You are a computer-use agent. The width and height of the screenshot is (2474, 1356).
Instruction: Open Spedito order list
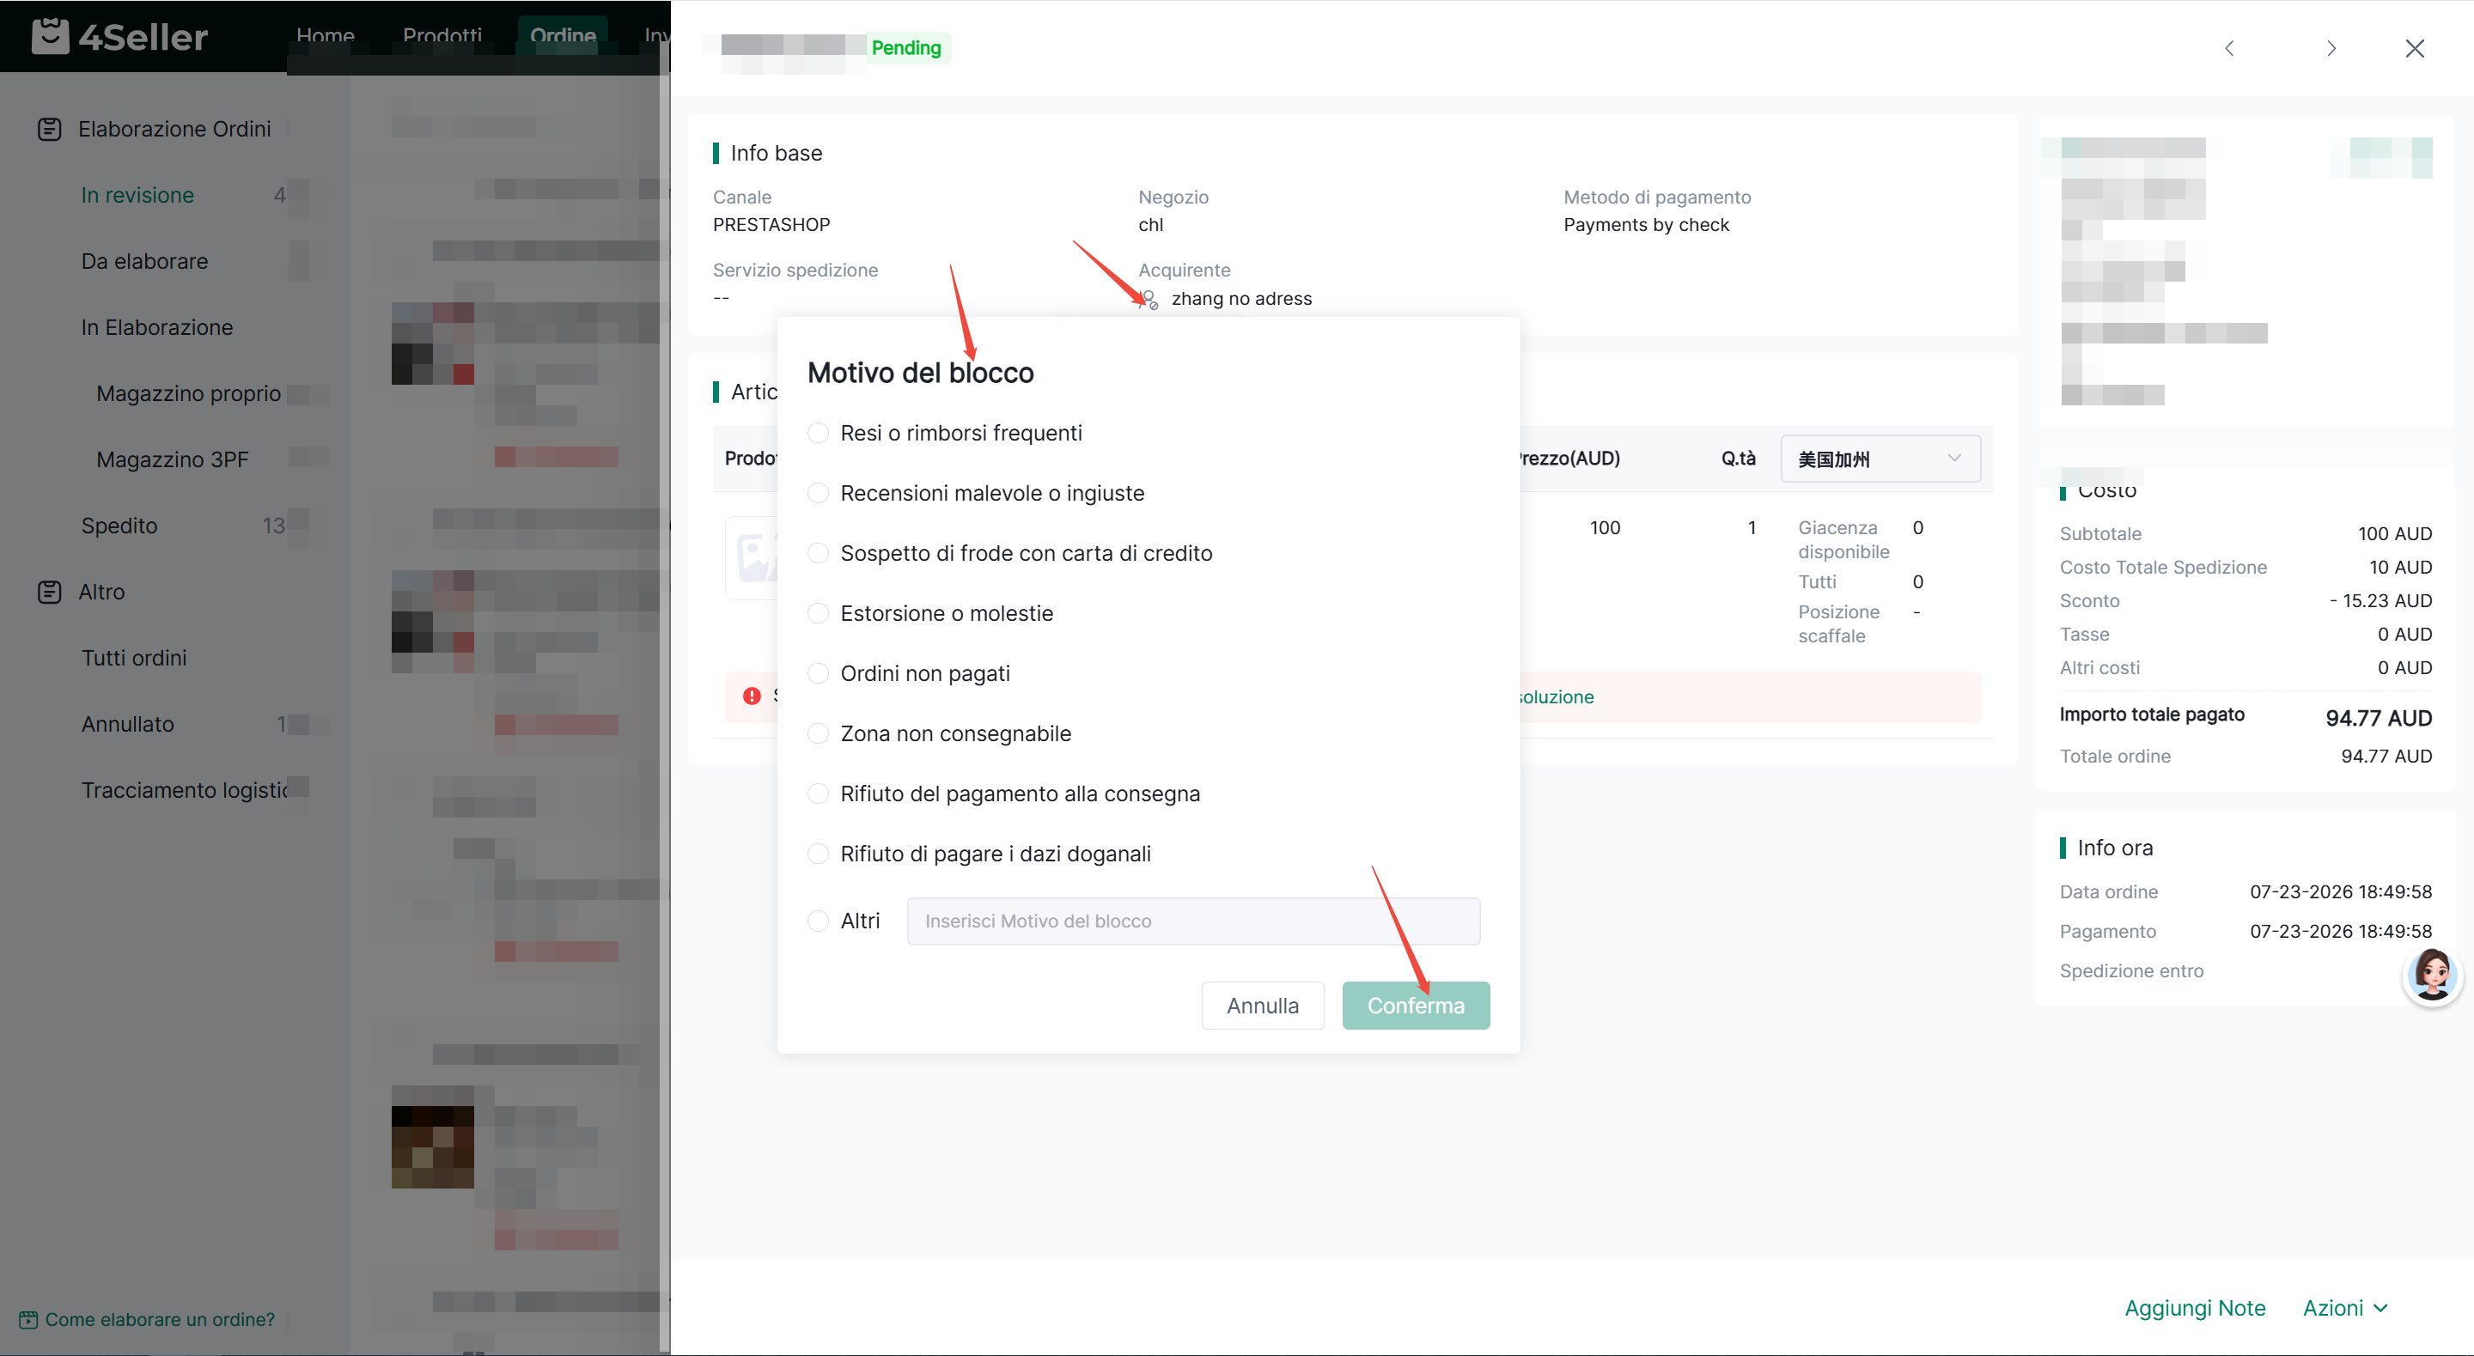[119, 526]
